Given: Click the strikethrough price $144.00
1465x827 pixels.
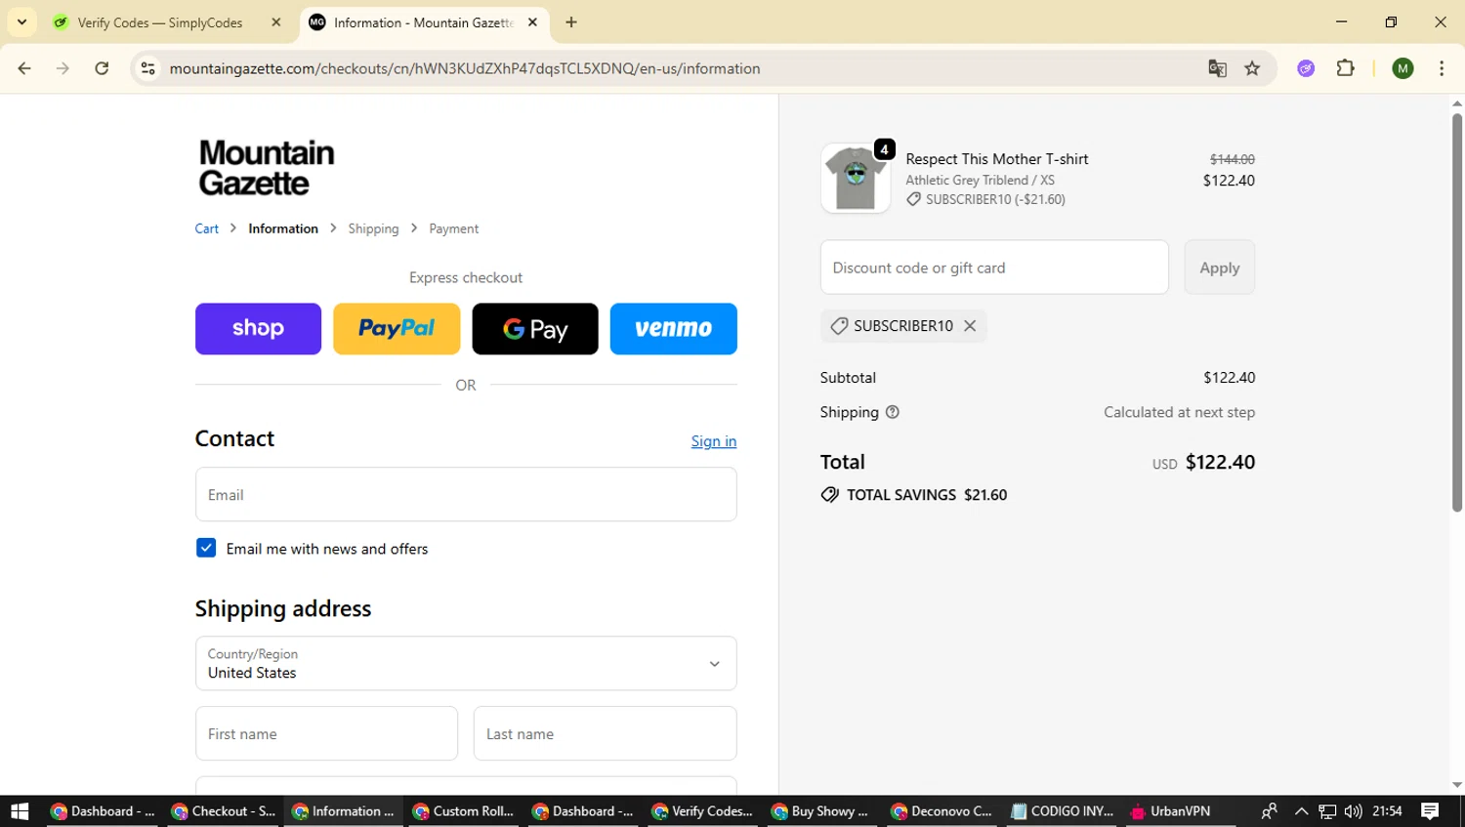Looking at the screenshot, I should 1233,159.
